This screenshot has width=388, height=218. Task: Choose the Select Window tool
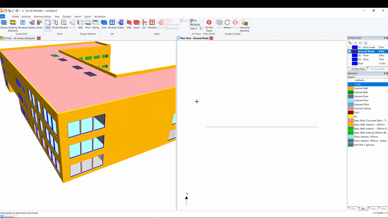(x=152, y=25)
